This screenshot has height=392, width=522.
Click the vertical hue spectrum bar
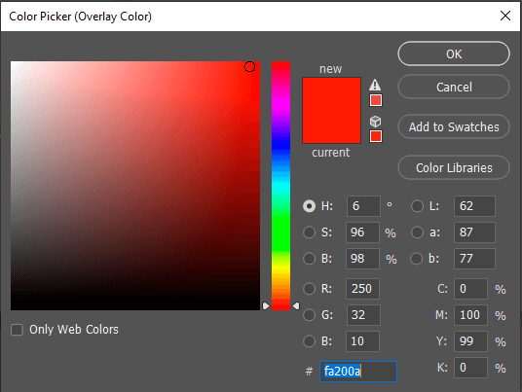click(x=280, y=186)
